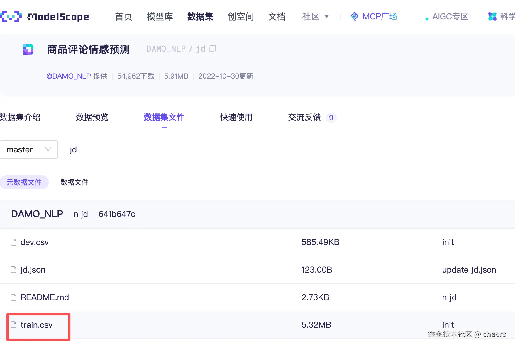The image size is (515, 347).
Task: Click the commit hash 641b647c
Action: (117, 214)
